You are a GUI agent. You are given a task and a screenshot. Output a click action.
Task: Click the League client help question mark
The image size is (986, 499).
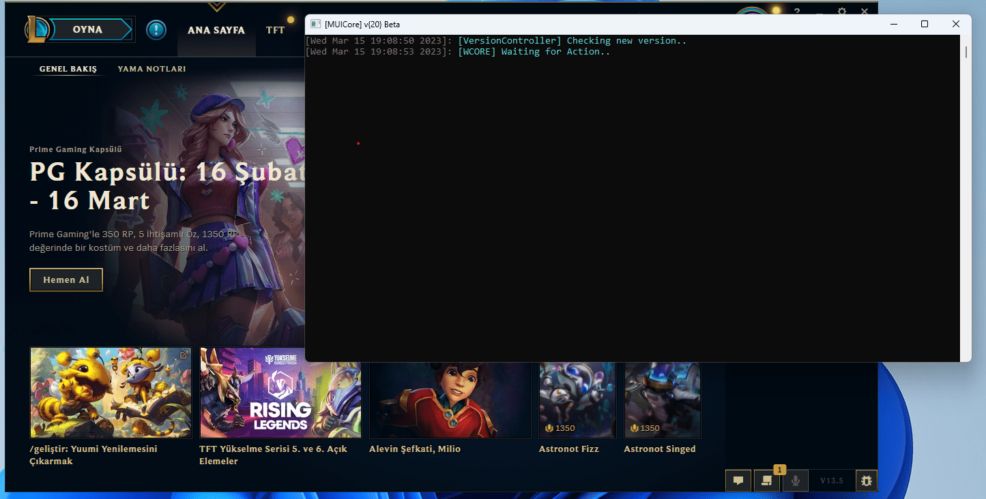click(796, 12)
